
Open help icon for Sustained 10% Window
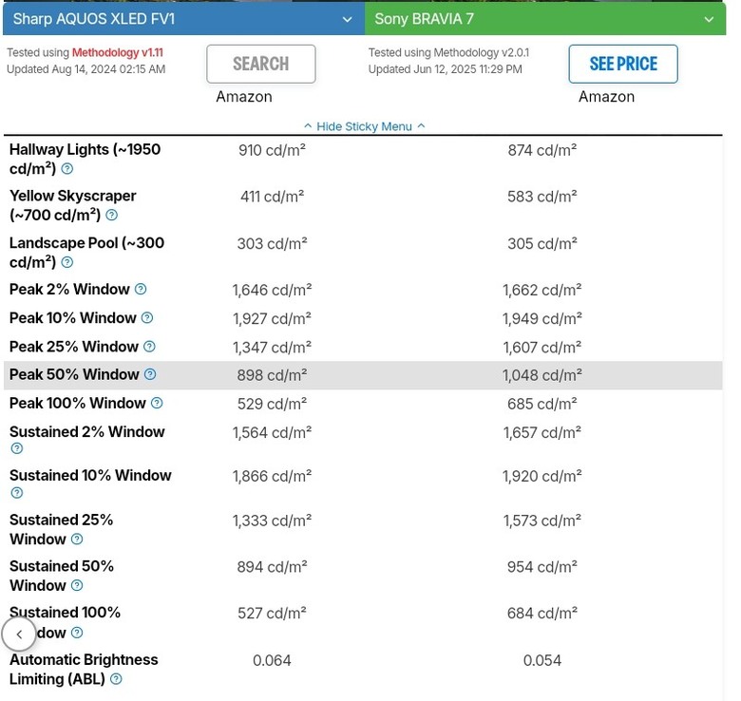17,493
